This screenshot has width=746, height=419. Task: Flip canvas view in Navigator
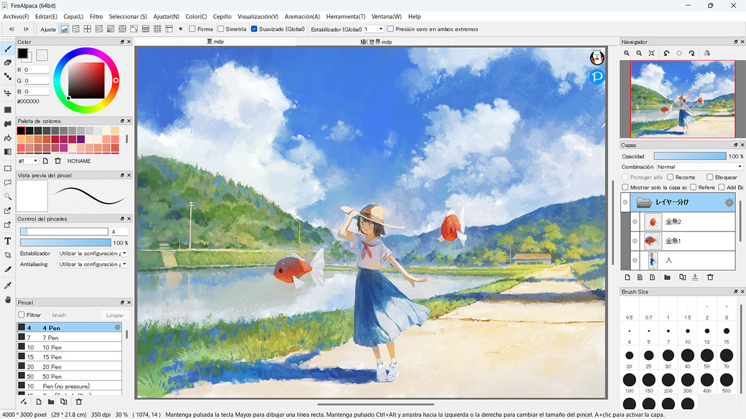click(707, 53)
